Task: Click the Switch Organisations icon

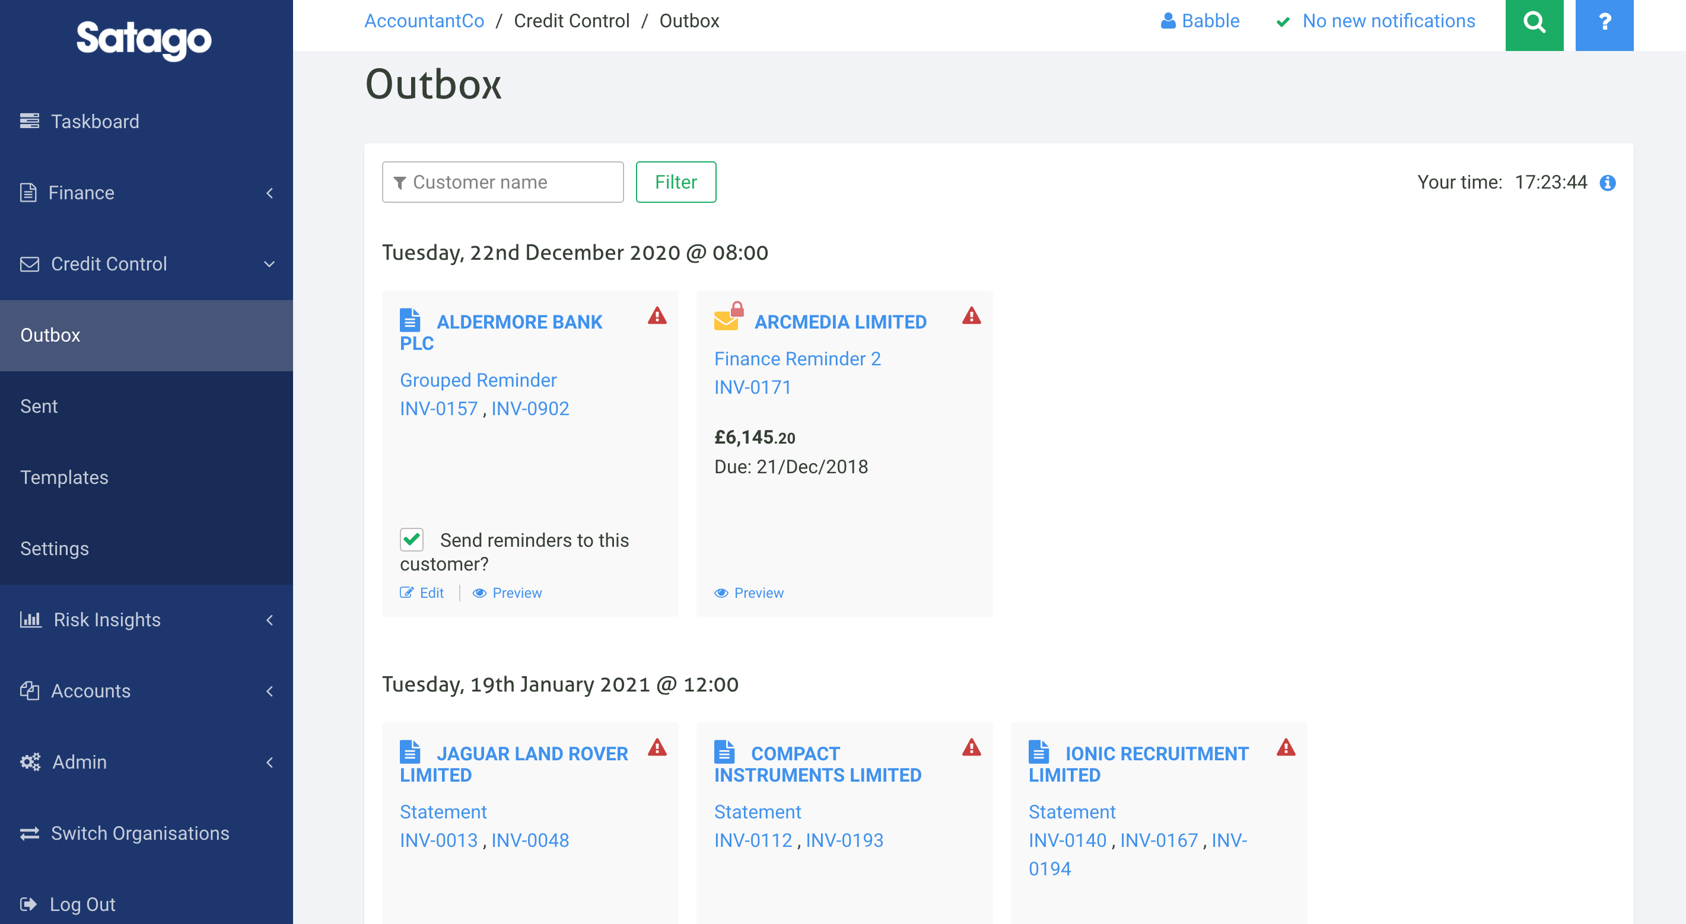Action: click(x=30, y=833)
